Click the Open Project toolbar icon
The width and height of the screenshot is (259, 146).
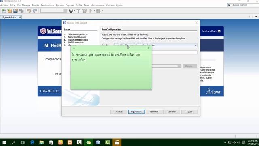tap(15, 11)
